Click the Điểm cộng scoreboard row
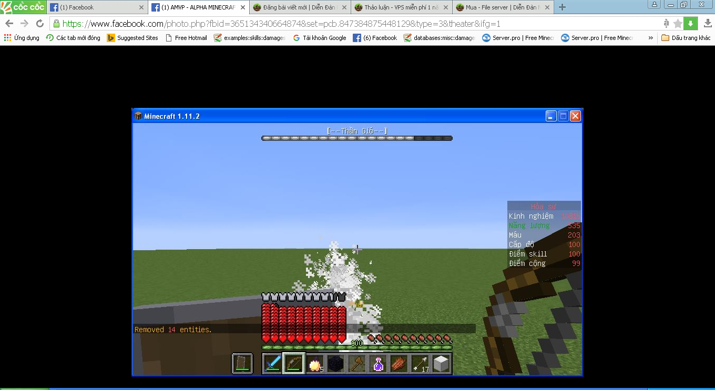This screenshot has height=390, width=715. (544, 263)
